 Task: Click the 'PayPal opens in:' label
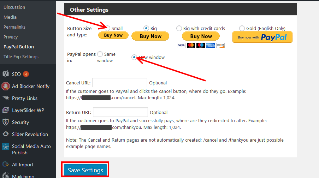coord(81,57)
